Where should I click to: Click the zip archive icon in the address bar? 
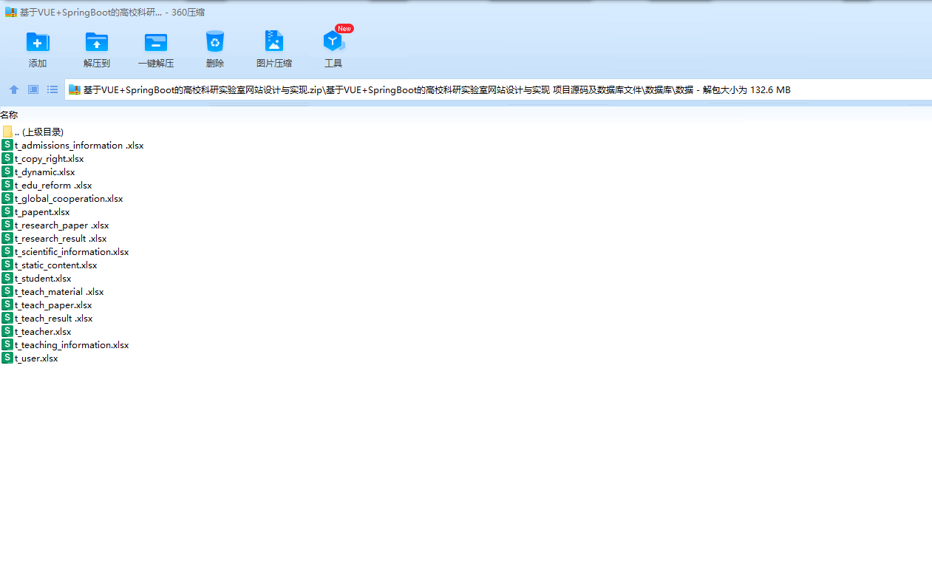click(74, 90)
